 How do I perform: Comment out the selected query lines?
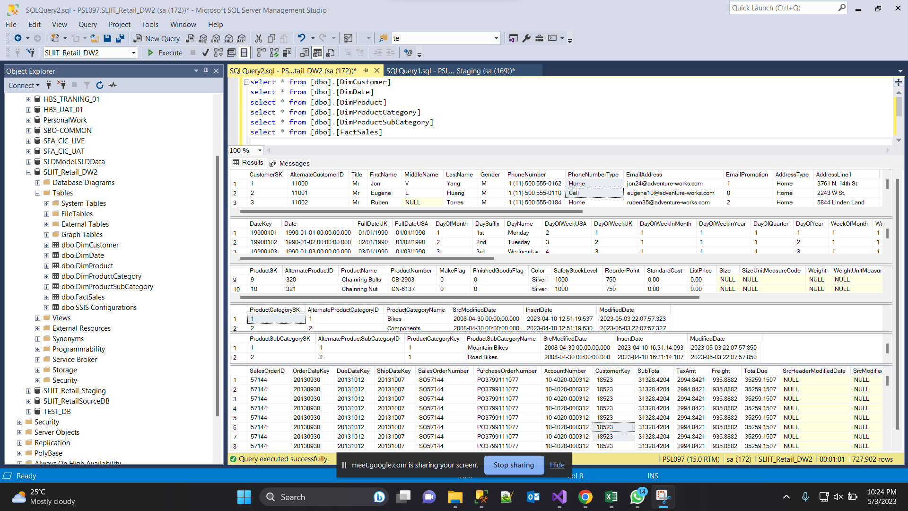click(x=348, y=53)
